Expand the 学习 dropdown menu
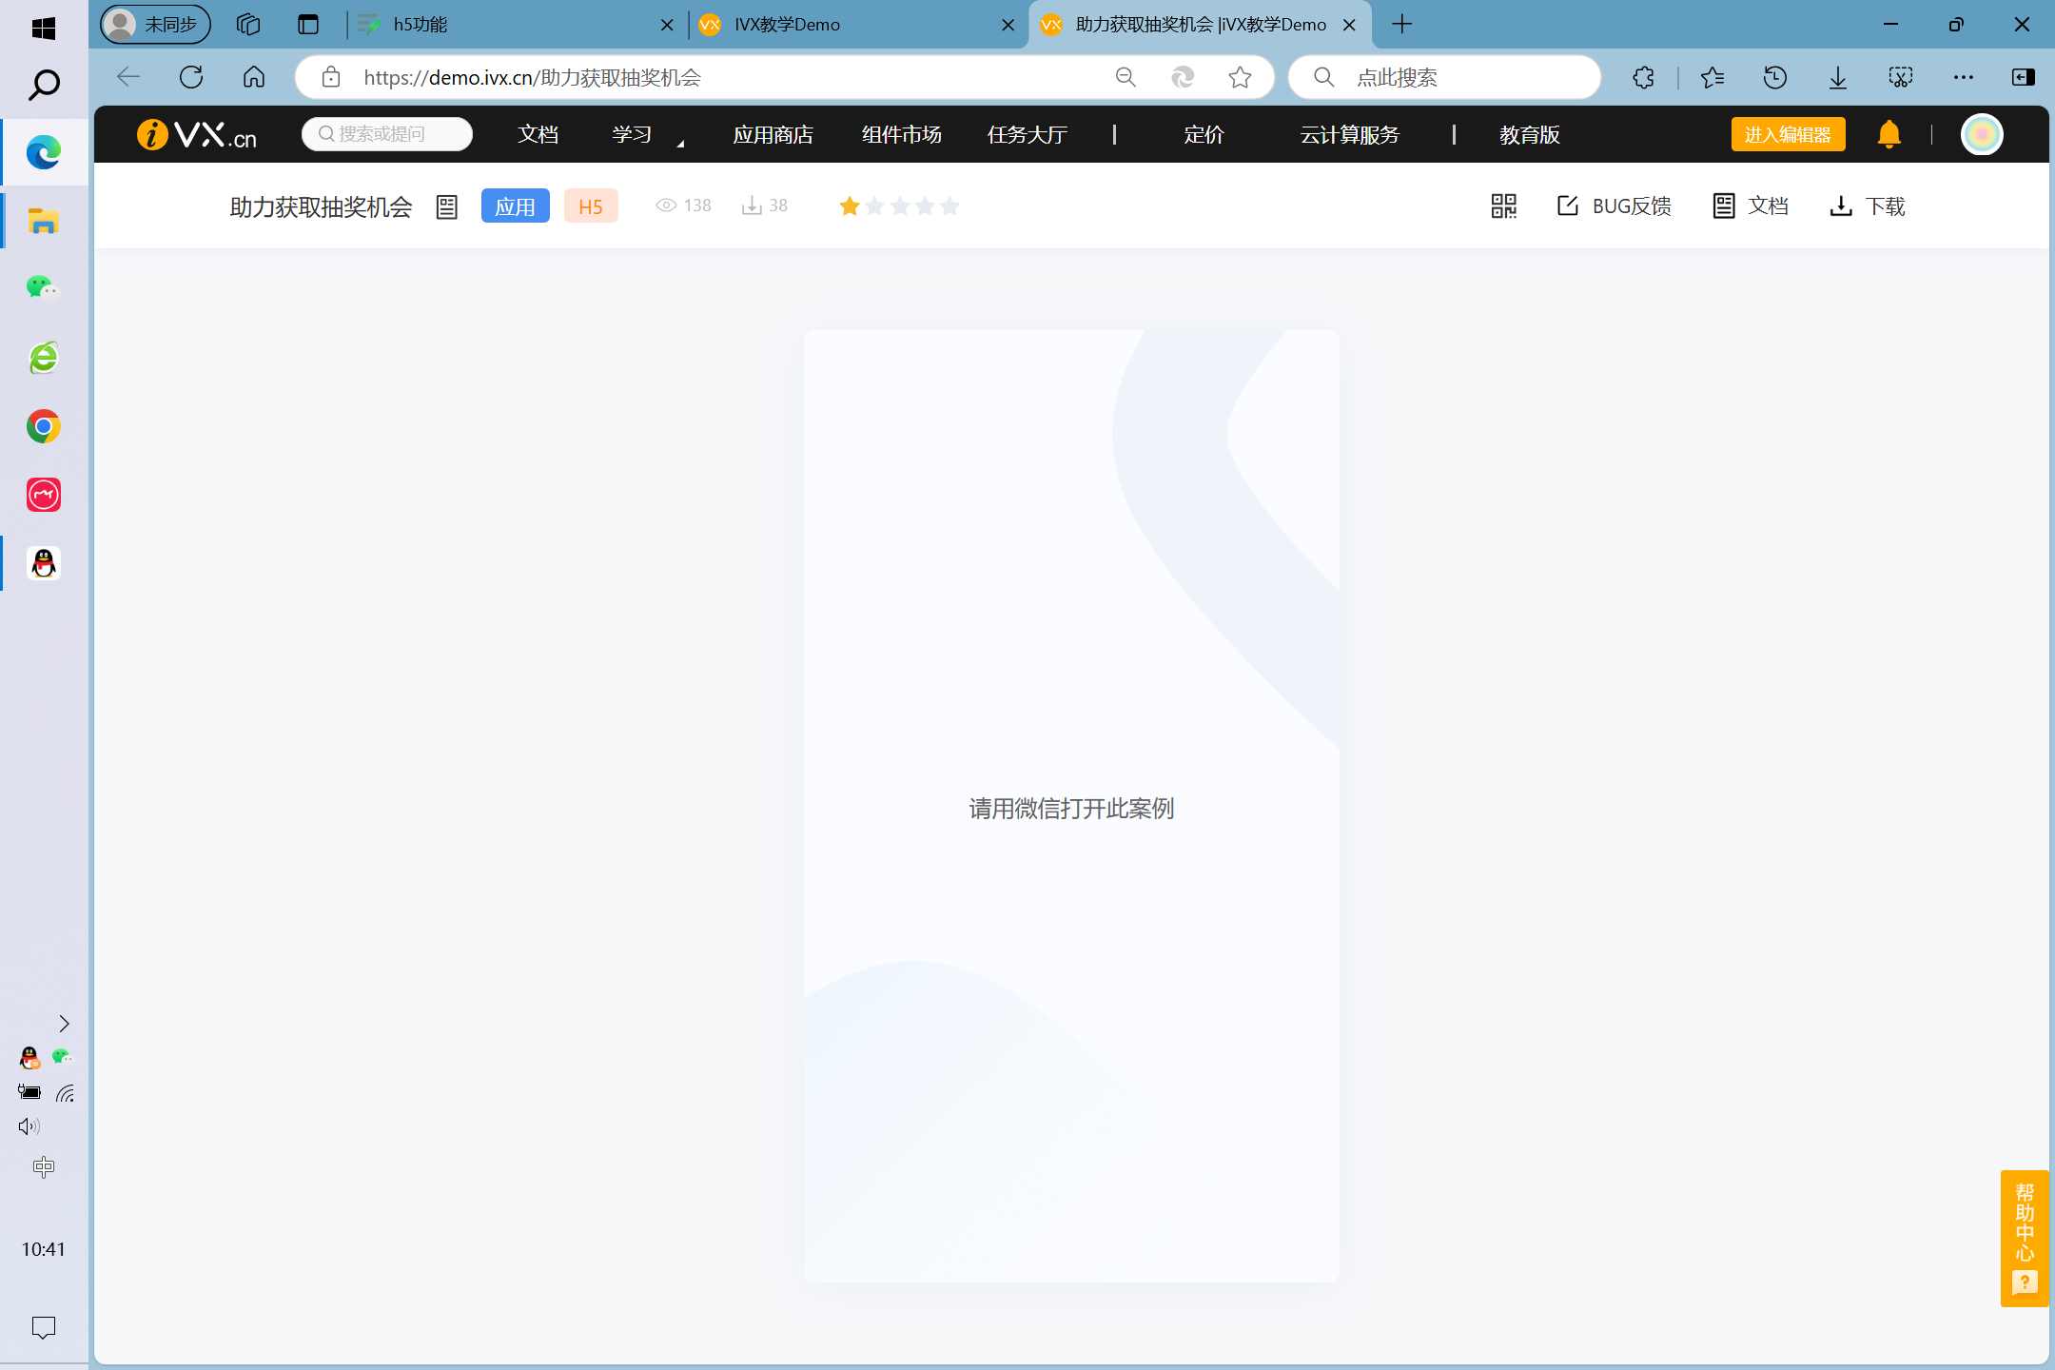The image size is (2055, 1370). coord(646,135)
